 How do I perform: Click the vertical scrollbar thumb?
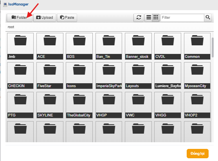(213, 47)
